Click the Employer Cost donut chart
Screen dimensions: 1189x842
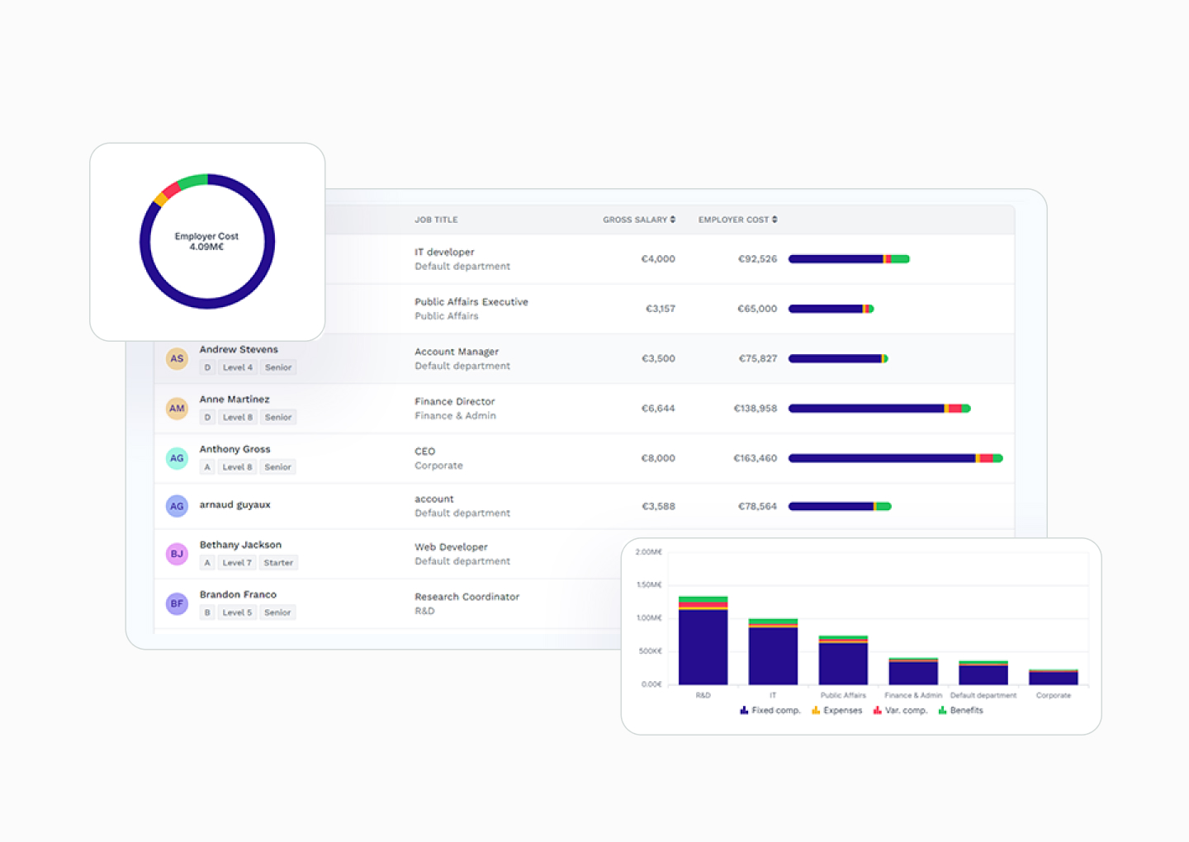click(207, 242)
